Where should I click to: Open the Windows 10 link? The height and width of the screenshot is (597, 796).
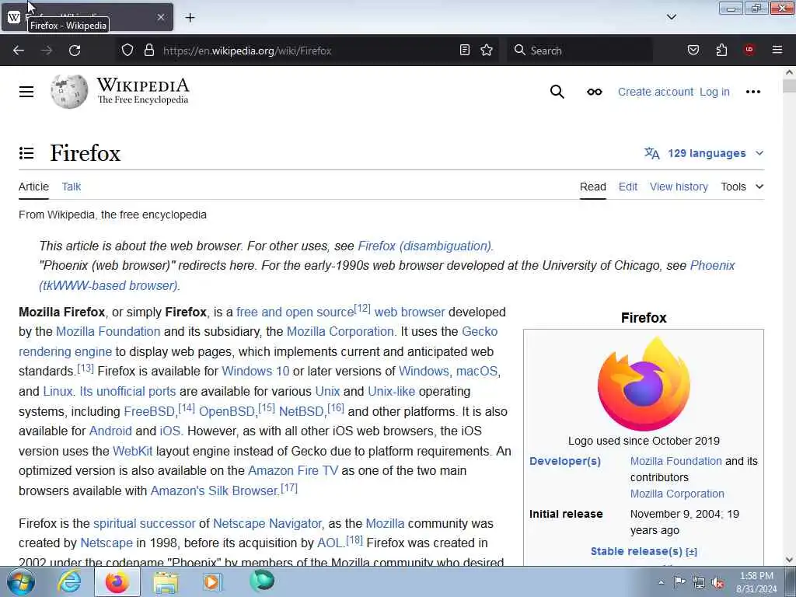[x=255, y=371]
